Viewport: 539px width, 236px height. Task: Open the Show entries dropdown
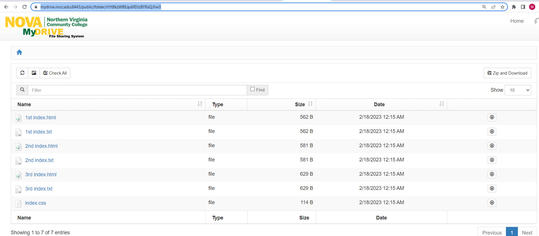(518, 90)
